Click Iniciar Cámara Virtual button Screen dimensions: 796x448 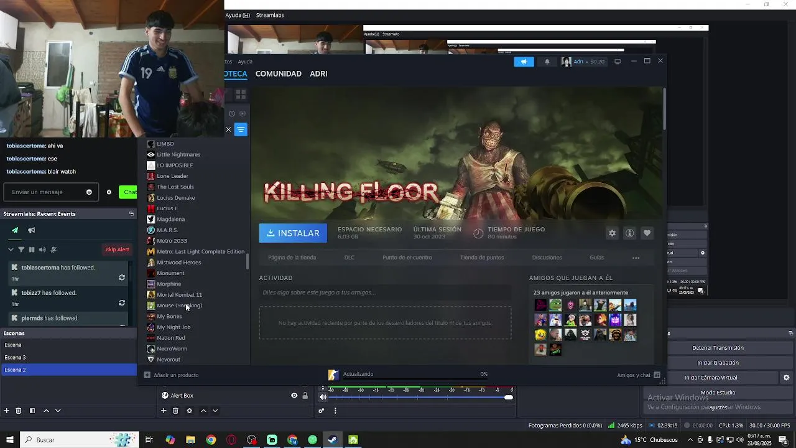pos(711,378)
